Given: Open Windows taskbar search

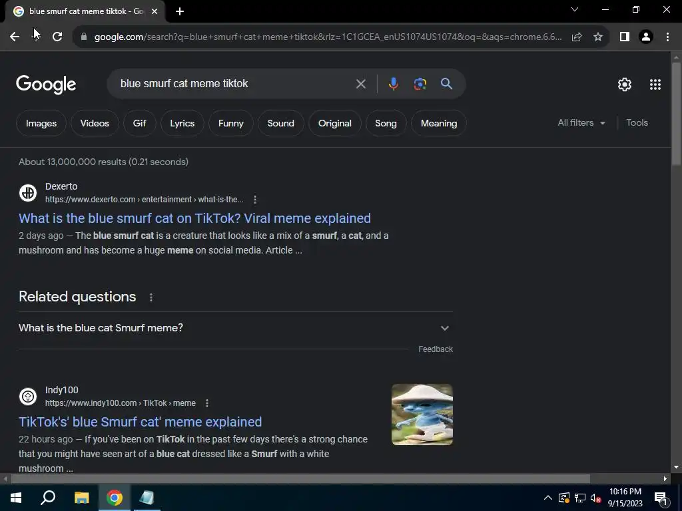Looking at the screenshot, I should pos(48,498).
